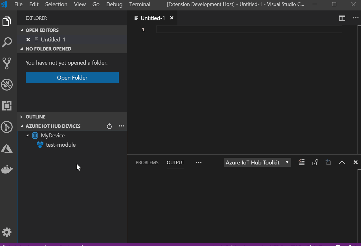Open the File menu
Image resolution: width=361 pixels, height=246 pixels.
18,4
